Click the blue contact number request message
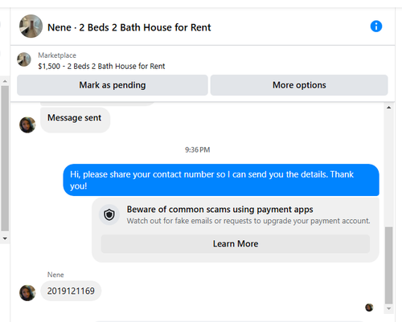 coord(221,180)
